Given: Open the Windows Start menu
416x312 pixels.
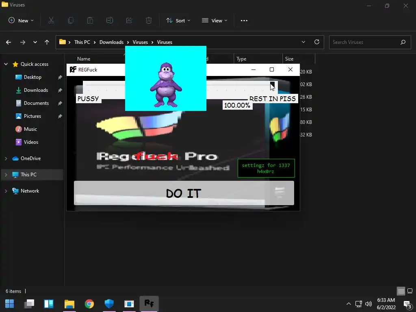Looking at the screenshot, I should [x=10, y=303].
